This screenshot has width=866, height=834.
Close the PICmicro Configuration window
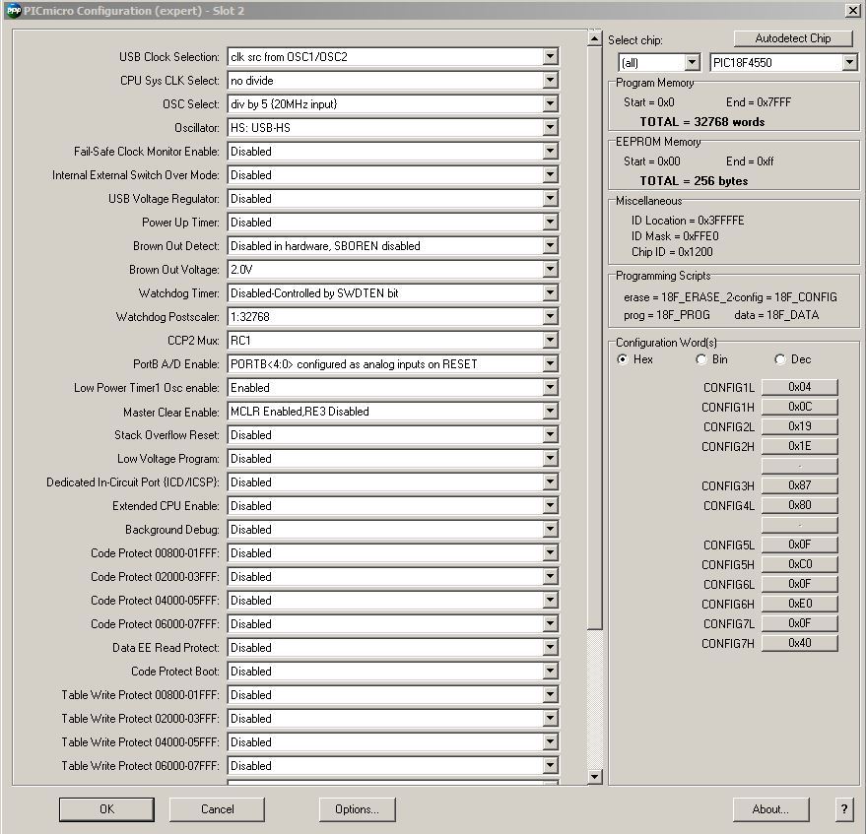(853, 11)
